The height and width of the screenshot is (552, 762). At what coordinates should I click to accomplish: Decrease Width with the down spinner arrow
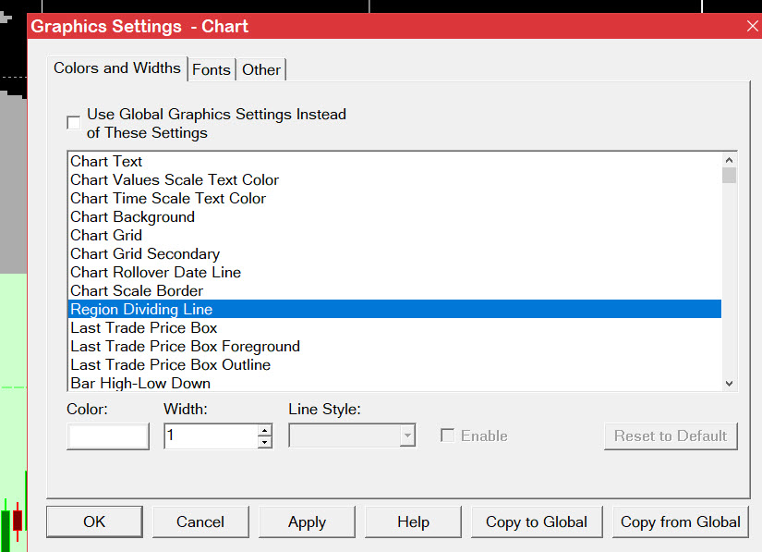click(x=265, y=442)
